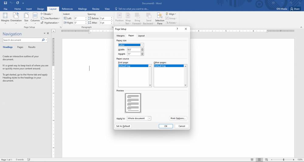Viewport: 304px width, 162px height.
Task: Click search magnifier in Navigation pane
Action: 43,40
